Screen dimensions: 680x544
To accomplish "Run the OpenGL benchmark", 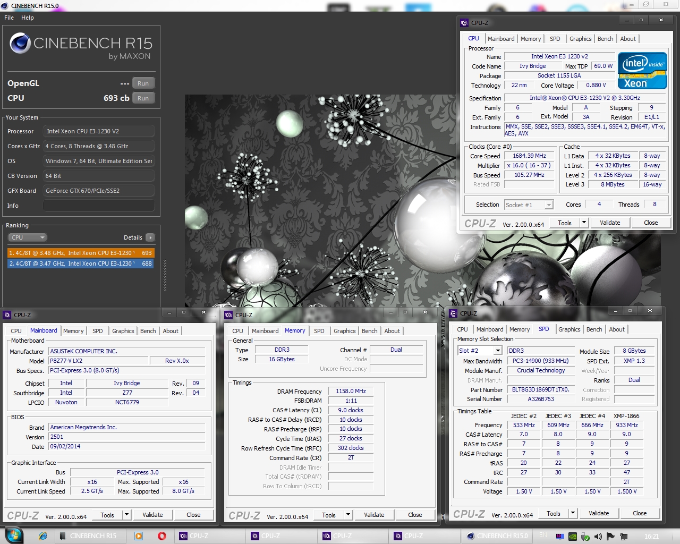I will [x=143, y=83].
